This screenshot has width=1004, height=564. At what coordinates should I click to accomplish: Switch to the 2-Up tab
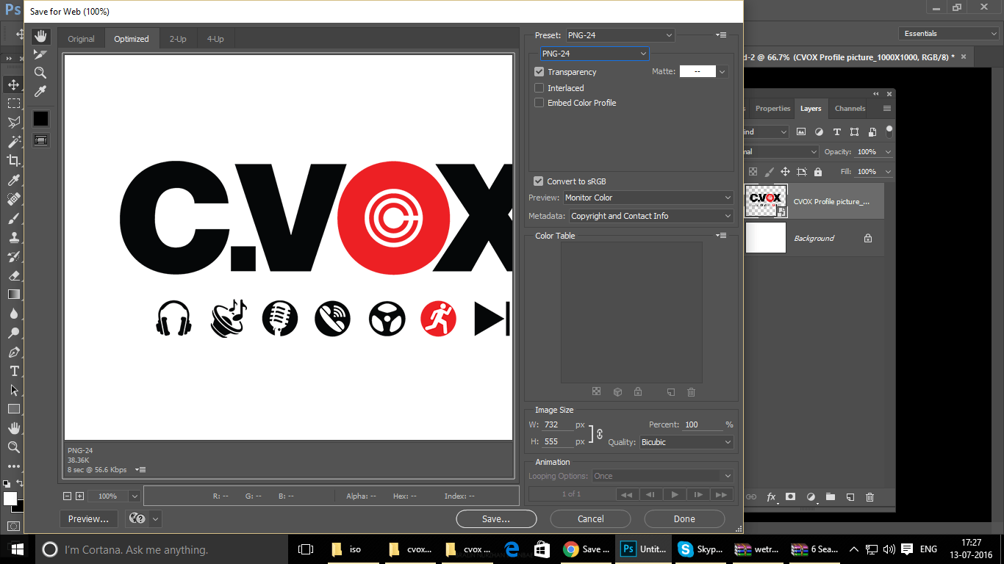(178, 38)
